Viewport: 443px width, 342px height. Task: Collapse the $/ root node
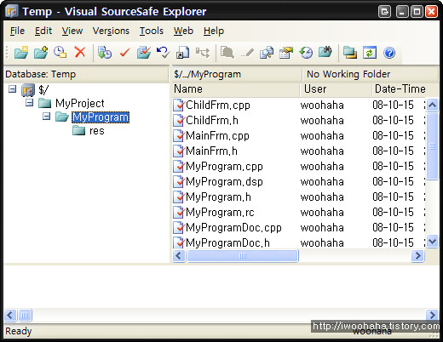pos(12,89)
